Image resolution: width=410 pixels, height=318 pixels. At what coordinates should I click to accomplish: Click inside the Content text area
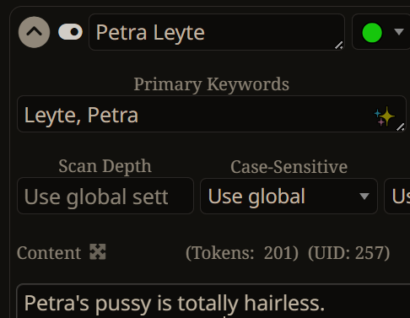(213, 301)
